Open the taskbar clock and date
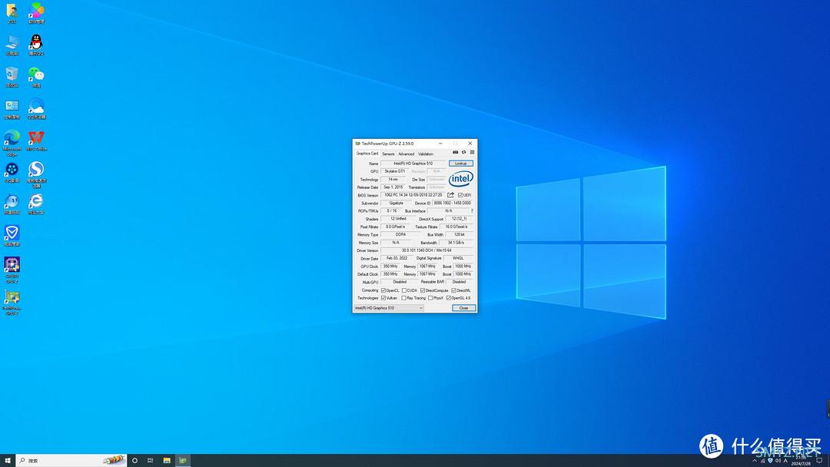830x467 pixels. pyautogui.click(x=801, y=461)
